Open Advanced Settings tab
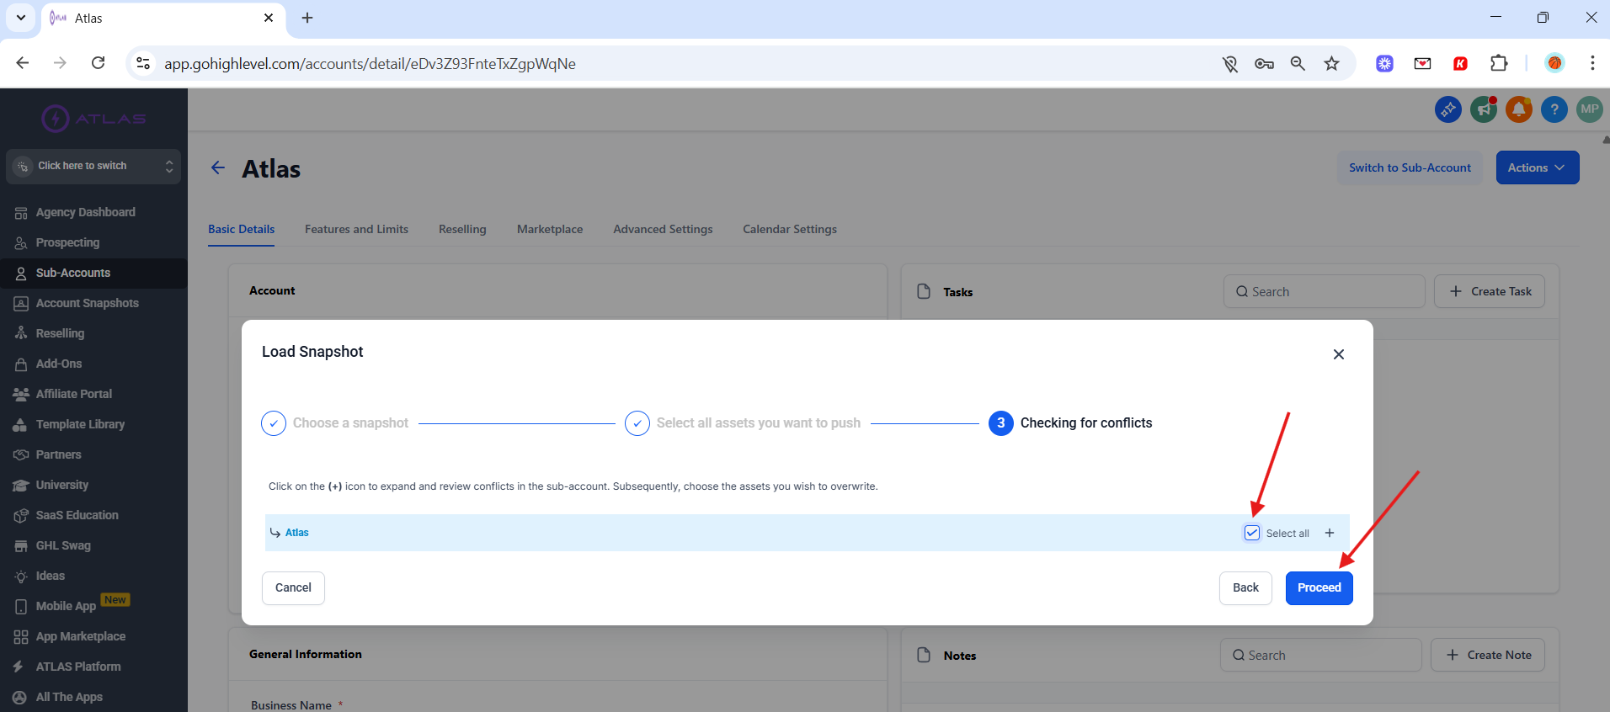 click(663, 229)
